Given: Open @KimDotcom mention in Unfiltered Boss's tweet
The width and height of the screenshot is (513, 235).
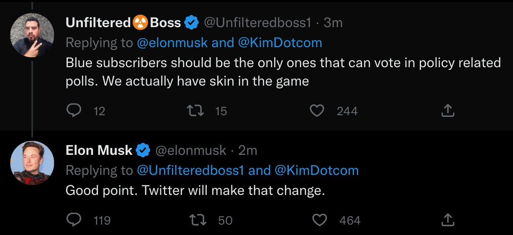Looking at the screenshot, I should click(280, 43).
